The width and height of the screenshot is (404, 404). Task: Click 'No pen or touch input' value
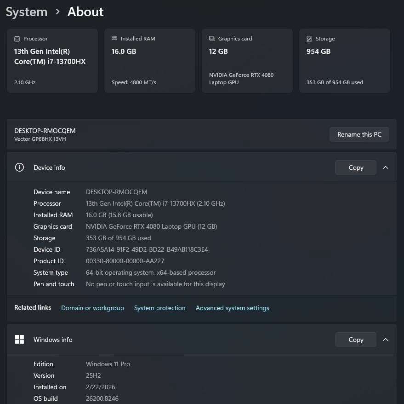[x=155, y=284]
